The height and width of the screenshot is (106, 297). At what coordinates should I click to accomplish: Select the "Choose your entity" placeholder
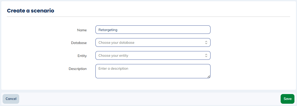click(113, 56)
